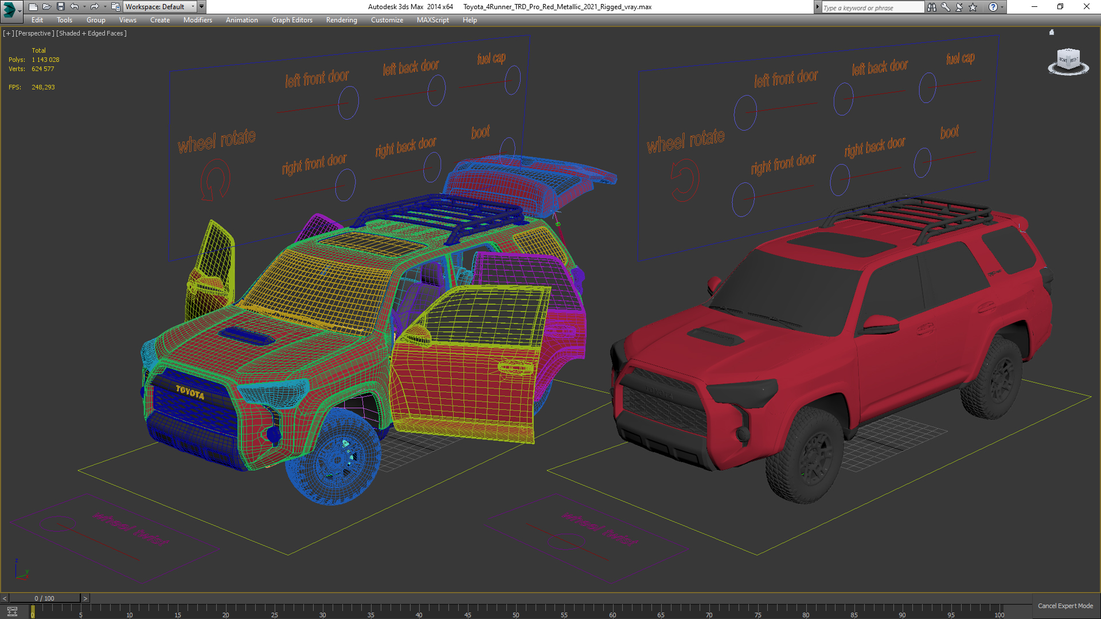This screenshot has width=1101, height=619.
Task: Open the Undo history dropdown arrow
Action: 84,7
